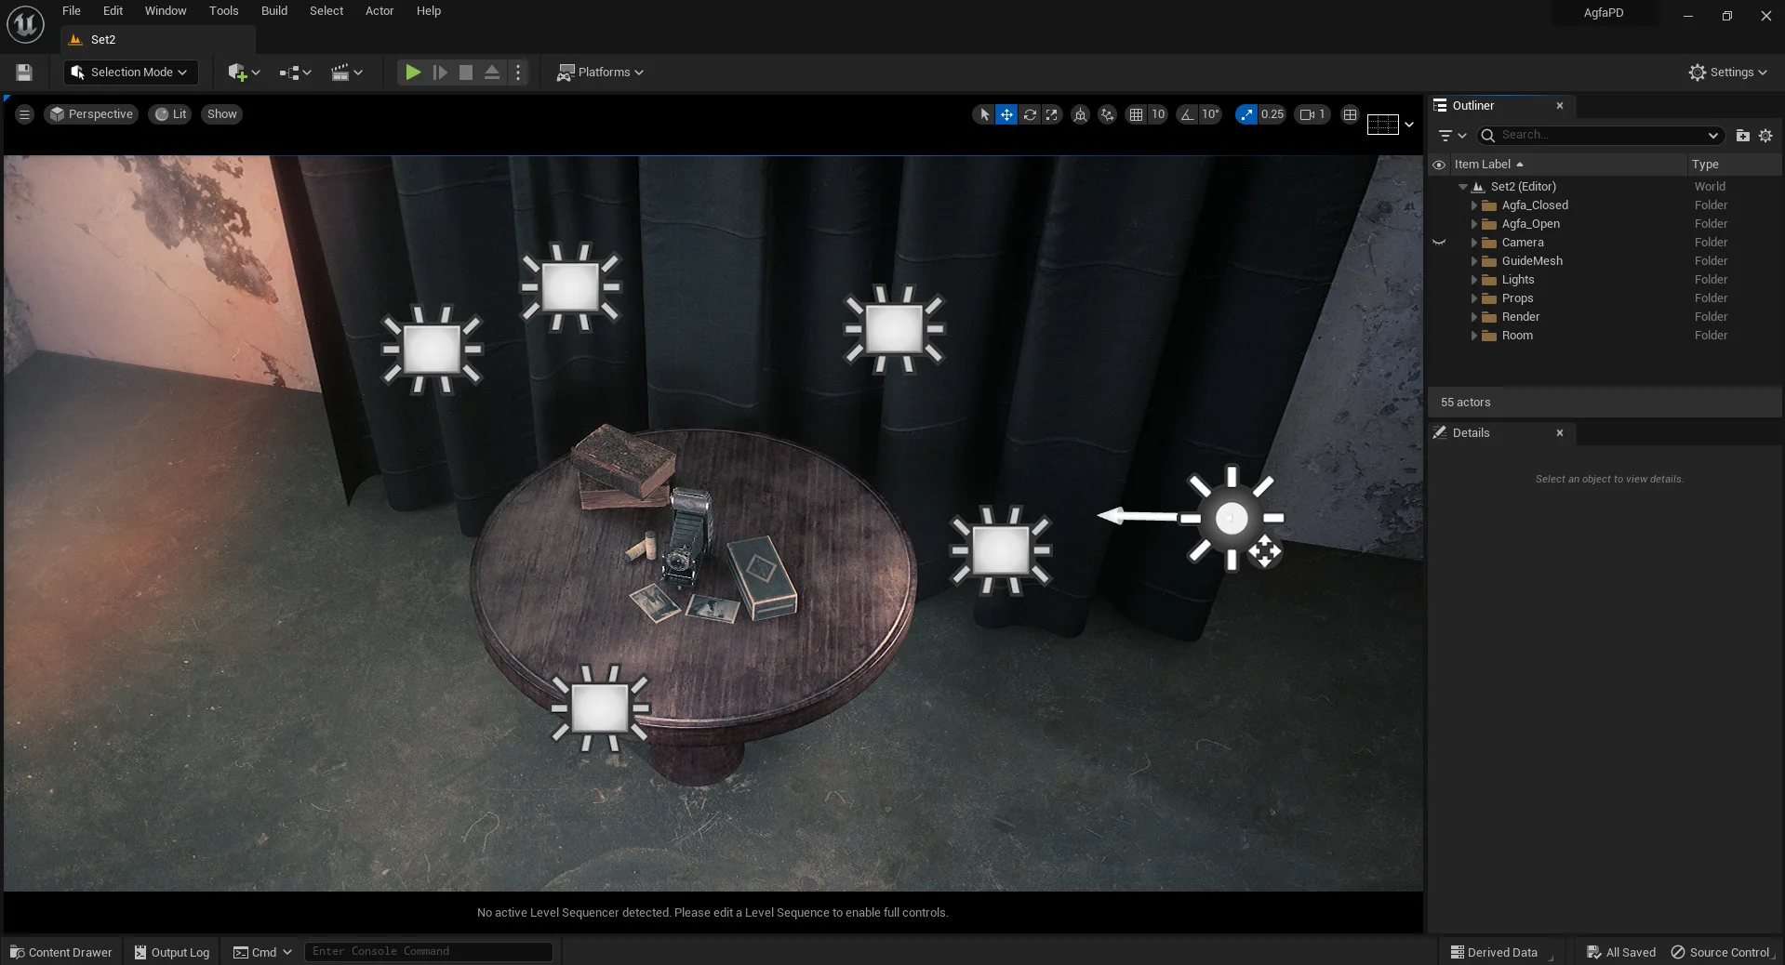The width and height of the screenshot is (1785, 965).
Task: Open the Platforms dropdown
Action: [x=600, y=72]
